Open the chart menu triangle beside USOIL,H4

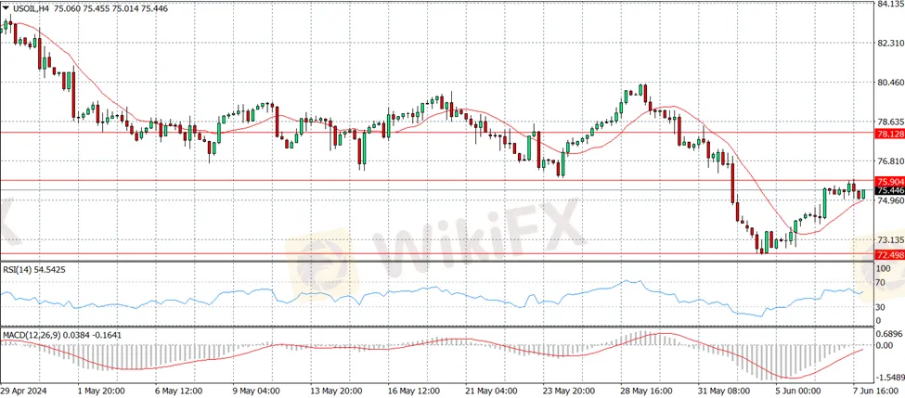click(x=6, y=8)
